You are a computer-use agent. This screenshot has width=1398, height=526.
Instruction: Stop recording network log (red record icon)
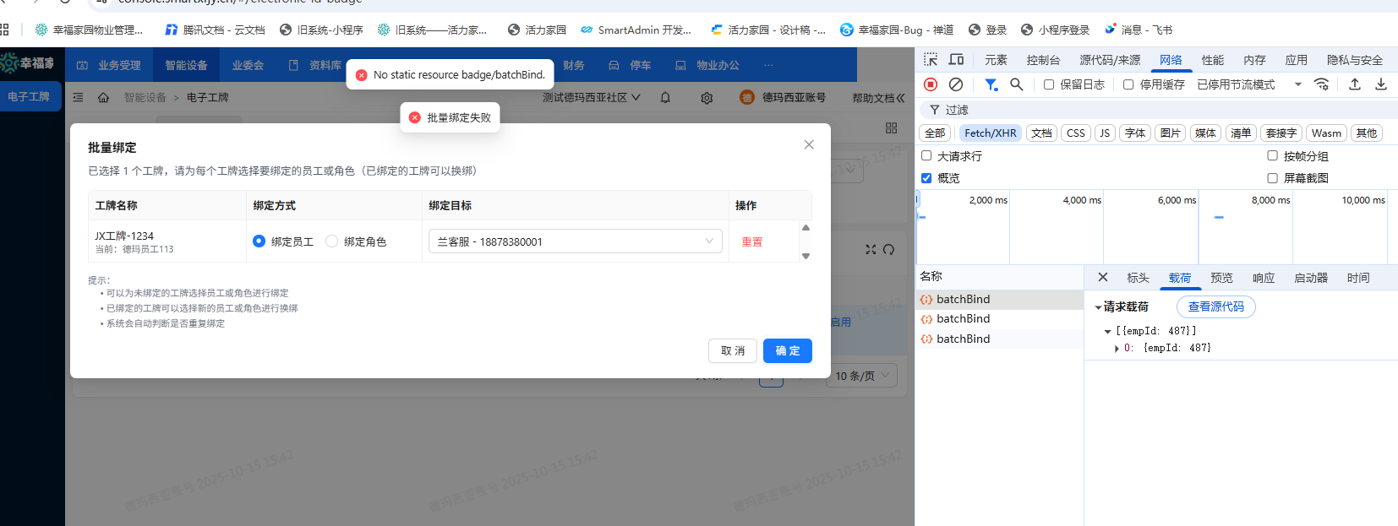pyautogui.click(x=931, y=84)
